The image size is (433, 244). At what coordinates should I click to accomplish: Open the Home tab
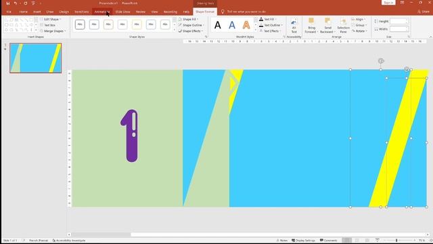(23, 12)
